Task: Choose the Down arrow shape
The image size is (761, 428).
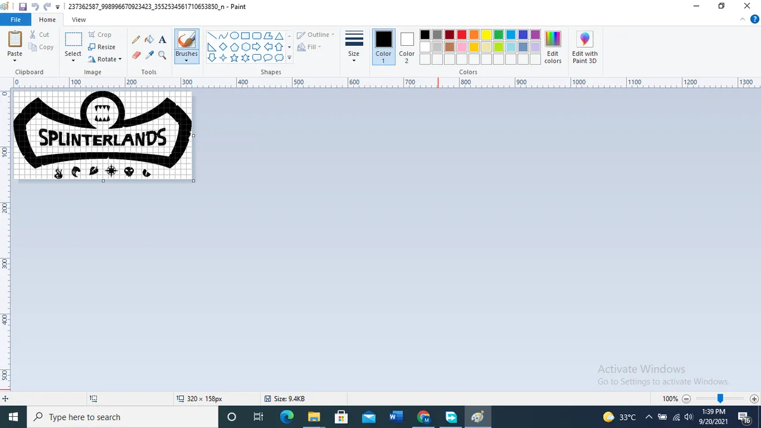Action: tap(212, 58)
